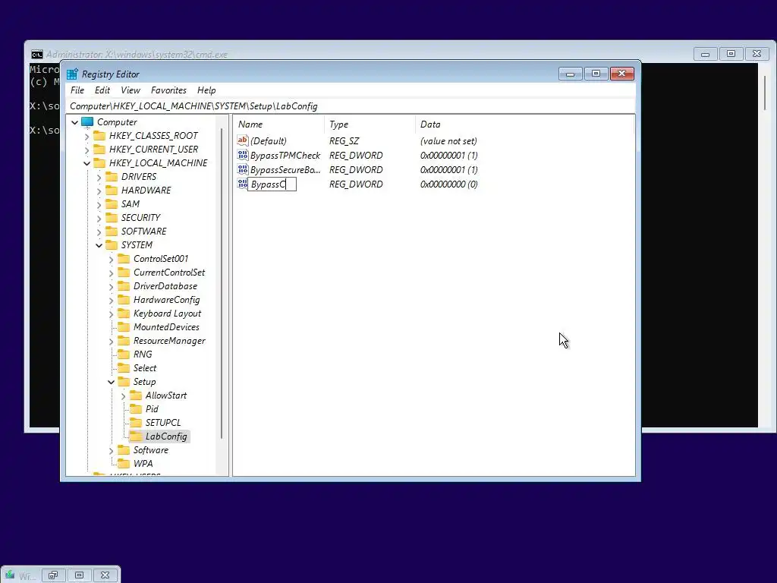Collapse the Computer root node
This screenshot has height=583, width=777.
click(75, 122)
